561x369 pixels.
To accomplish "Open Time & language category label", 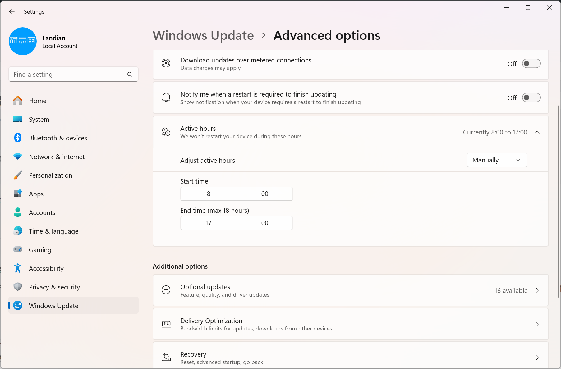I will (x=53, y=231).
